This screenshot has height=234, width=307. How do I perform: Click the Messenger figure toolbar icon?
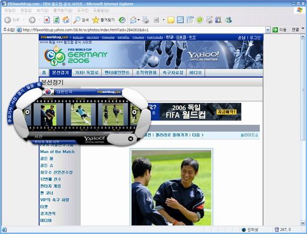(x=229, y=20)
